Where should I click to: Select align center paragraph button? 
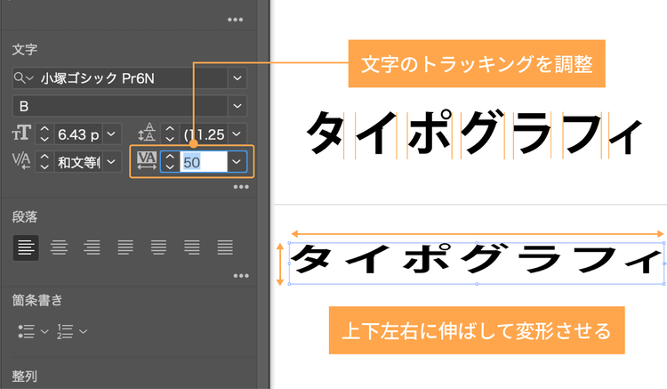click(x=59, y=247)
